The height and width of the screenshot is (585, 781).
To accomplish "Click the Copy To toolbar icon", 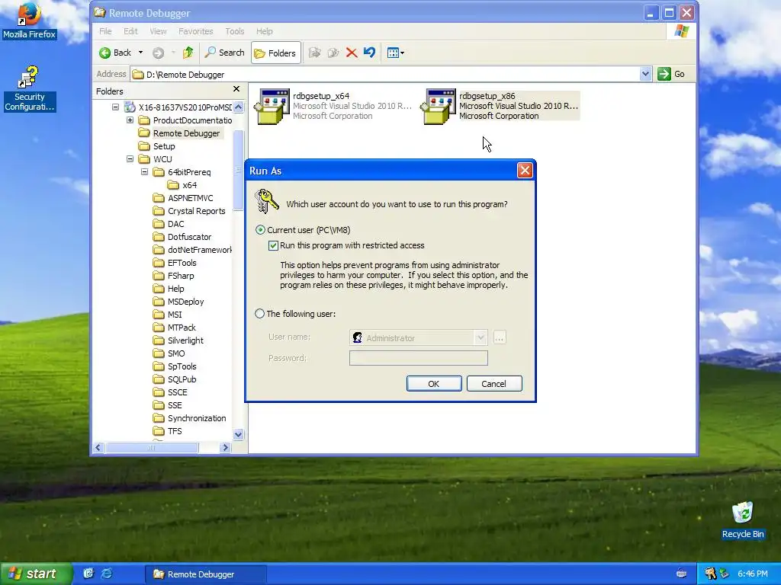I will [x=333, y=53].
